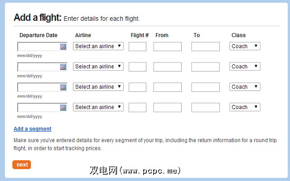Open Coach class dropdown in second row
The width and height of the screenshot is (290, 181).
click(x=245, y=67)
